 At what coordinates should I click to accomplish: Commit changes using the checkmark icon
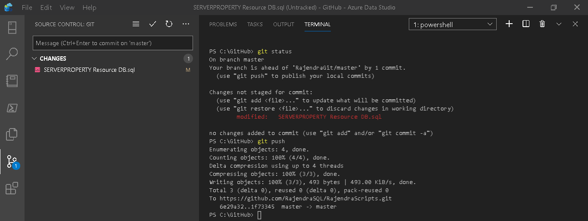pyautogui.click(x=152, y=24)
